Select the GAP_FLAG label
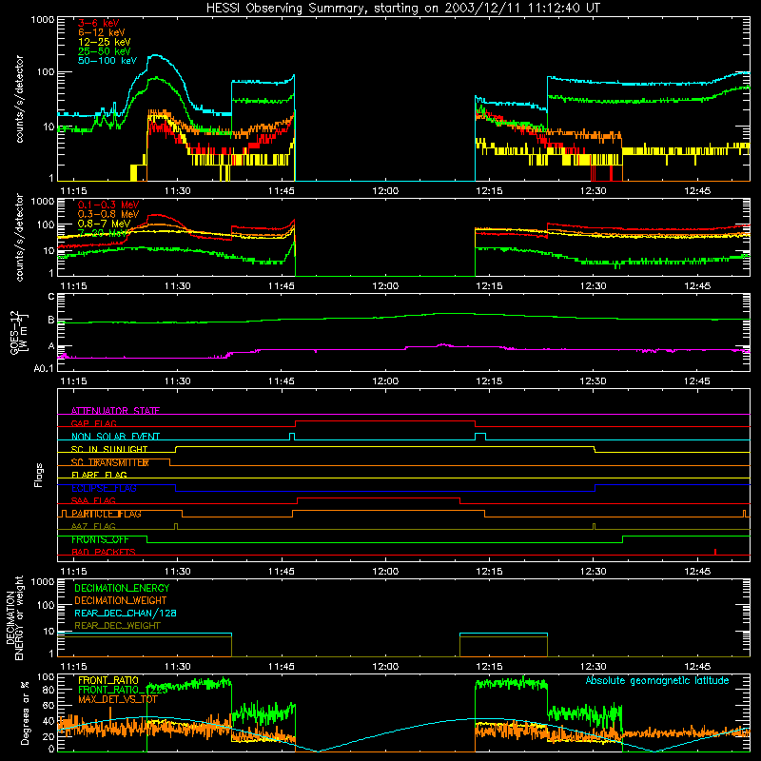The height and width of the screenshot is (761, 761). click(94, 423)
